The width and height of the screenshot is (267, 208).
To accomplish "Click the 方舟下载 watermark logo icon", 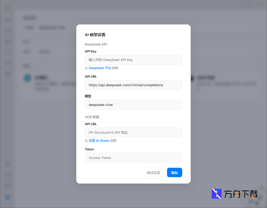I will pyautogui.click(x=217, y=194).
